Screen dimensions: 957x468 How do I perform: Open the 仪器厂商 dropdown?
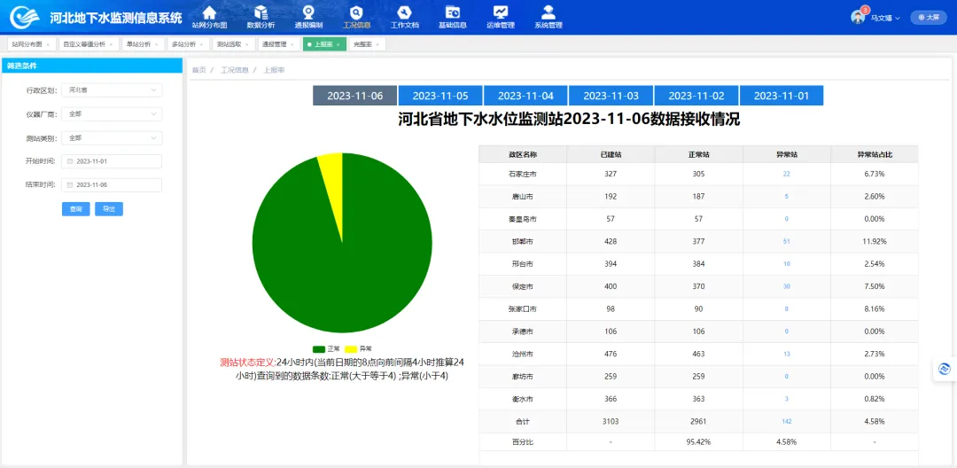113,113
